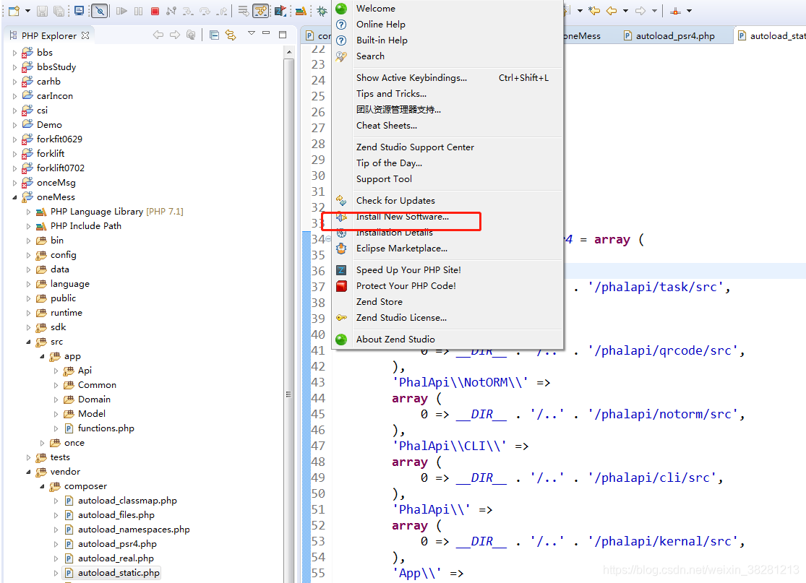Viewport: 806px width, 583px height.
Task: Maximize the PHP Explorer panel
Action: pyautogui.click(x=282, y=35)
